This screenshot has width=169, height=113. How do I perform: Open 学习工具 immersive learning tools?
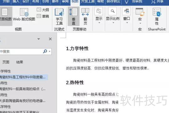click(59, 16)
